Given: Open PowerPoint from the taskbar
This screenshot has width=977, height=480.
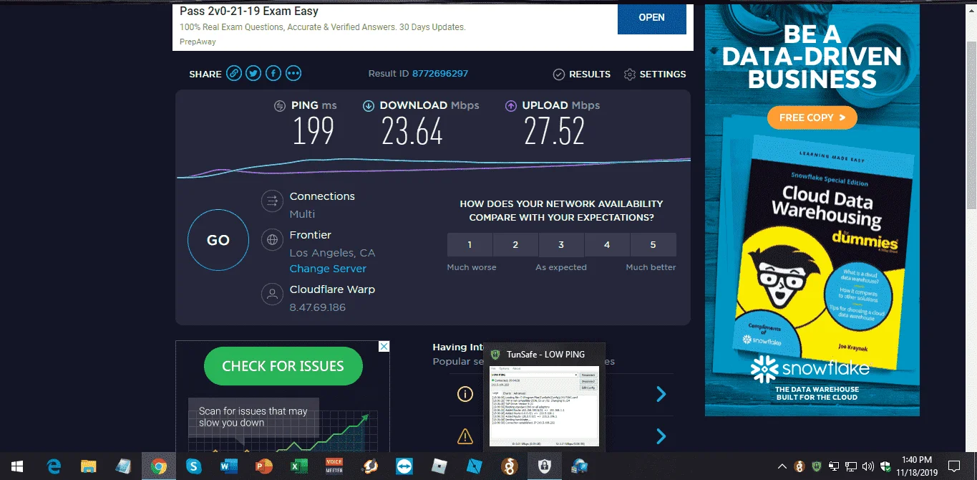Looking at the screenshot, I should tap(263, 466).
